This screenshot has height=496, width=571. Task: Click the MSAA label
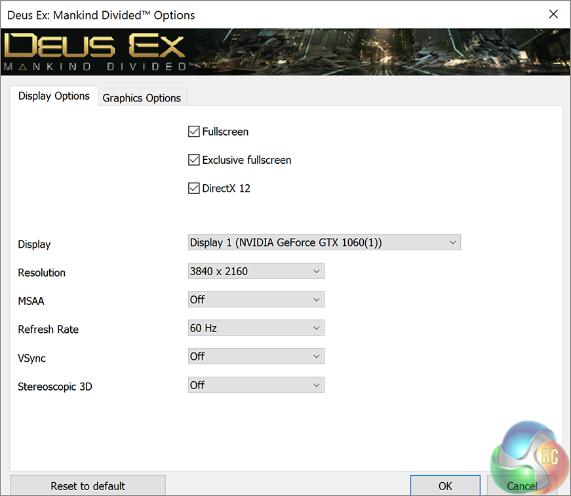click(31, 301)
